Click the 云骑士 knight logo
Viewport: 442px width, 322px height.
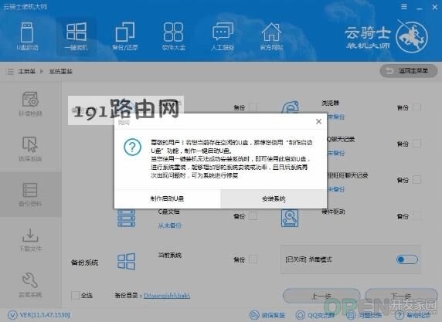point(412,36)
